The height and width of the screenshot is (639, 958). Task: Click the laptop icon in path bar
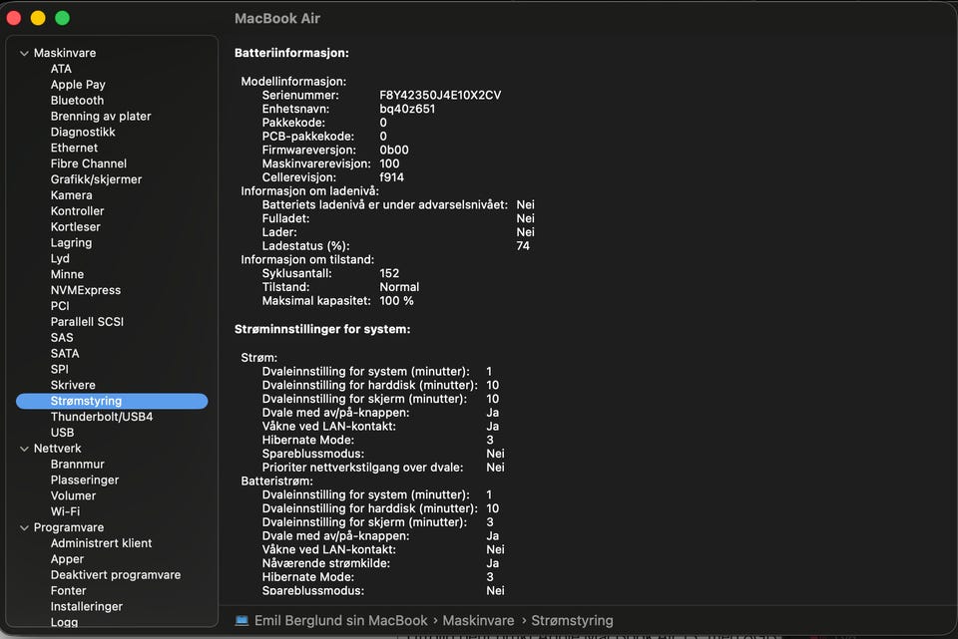click(241, 621)
